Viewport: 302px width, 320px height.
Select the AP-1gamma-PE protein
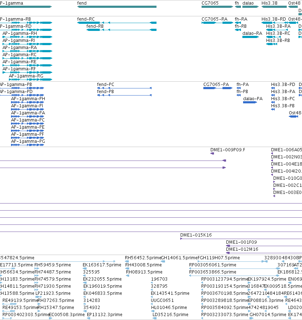pos(28,131)
